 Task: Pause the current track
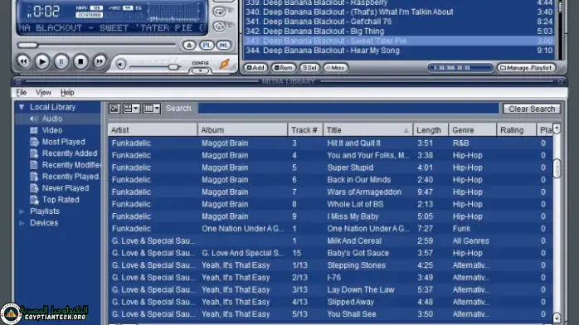[x=61, y=61]
